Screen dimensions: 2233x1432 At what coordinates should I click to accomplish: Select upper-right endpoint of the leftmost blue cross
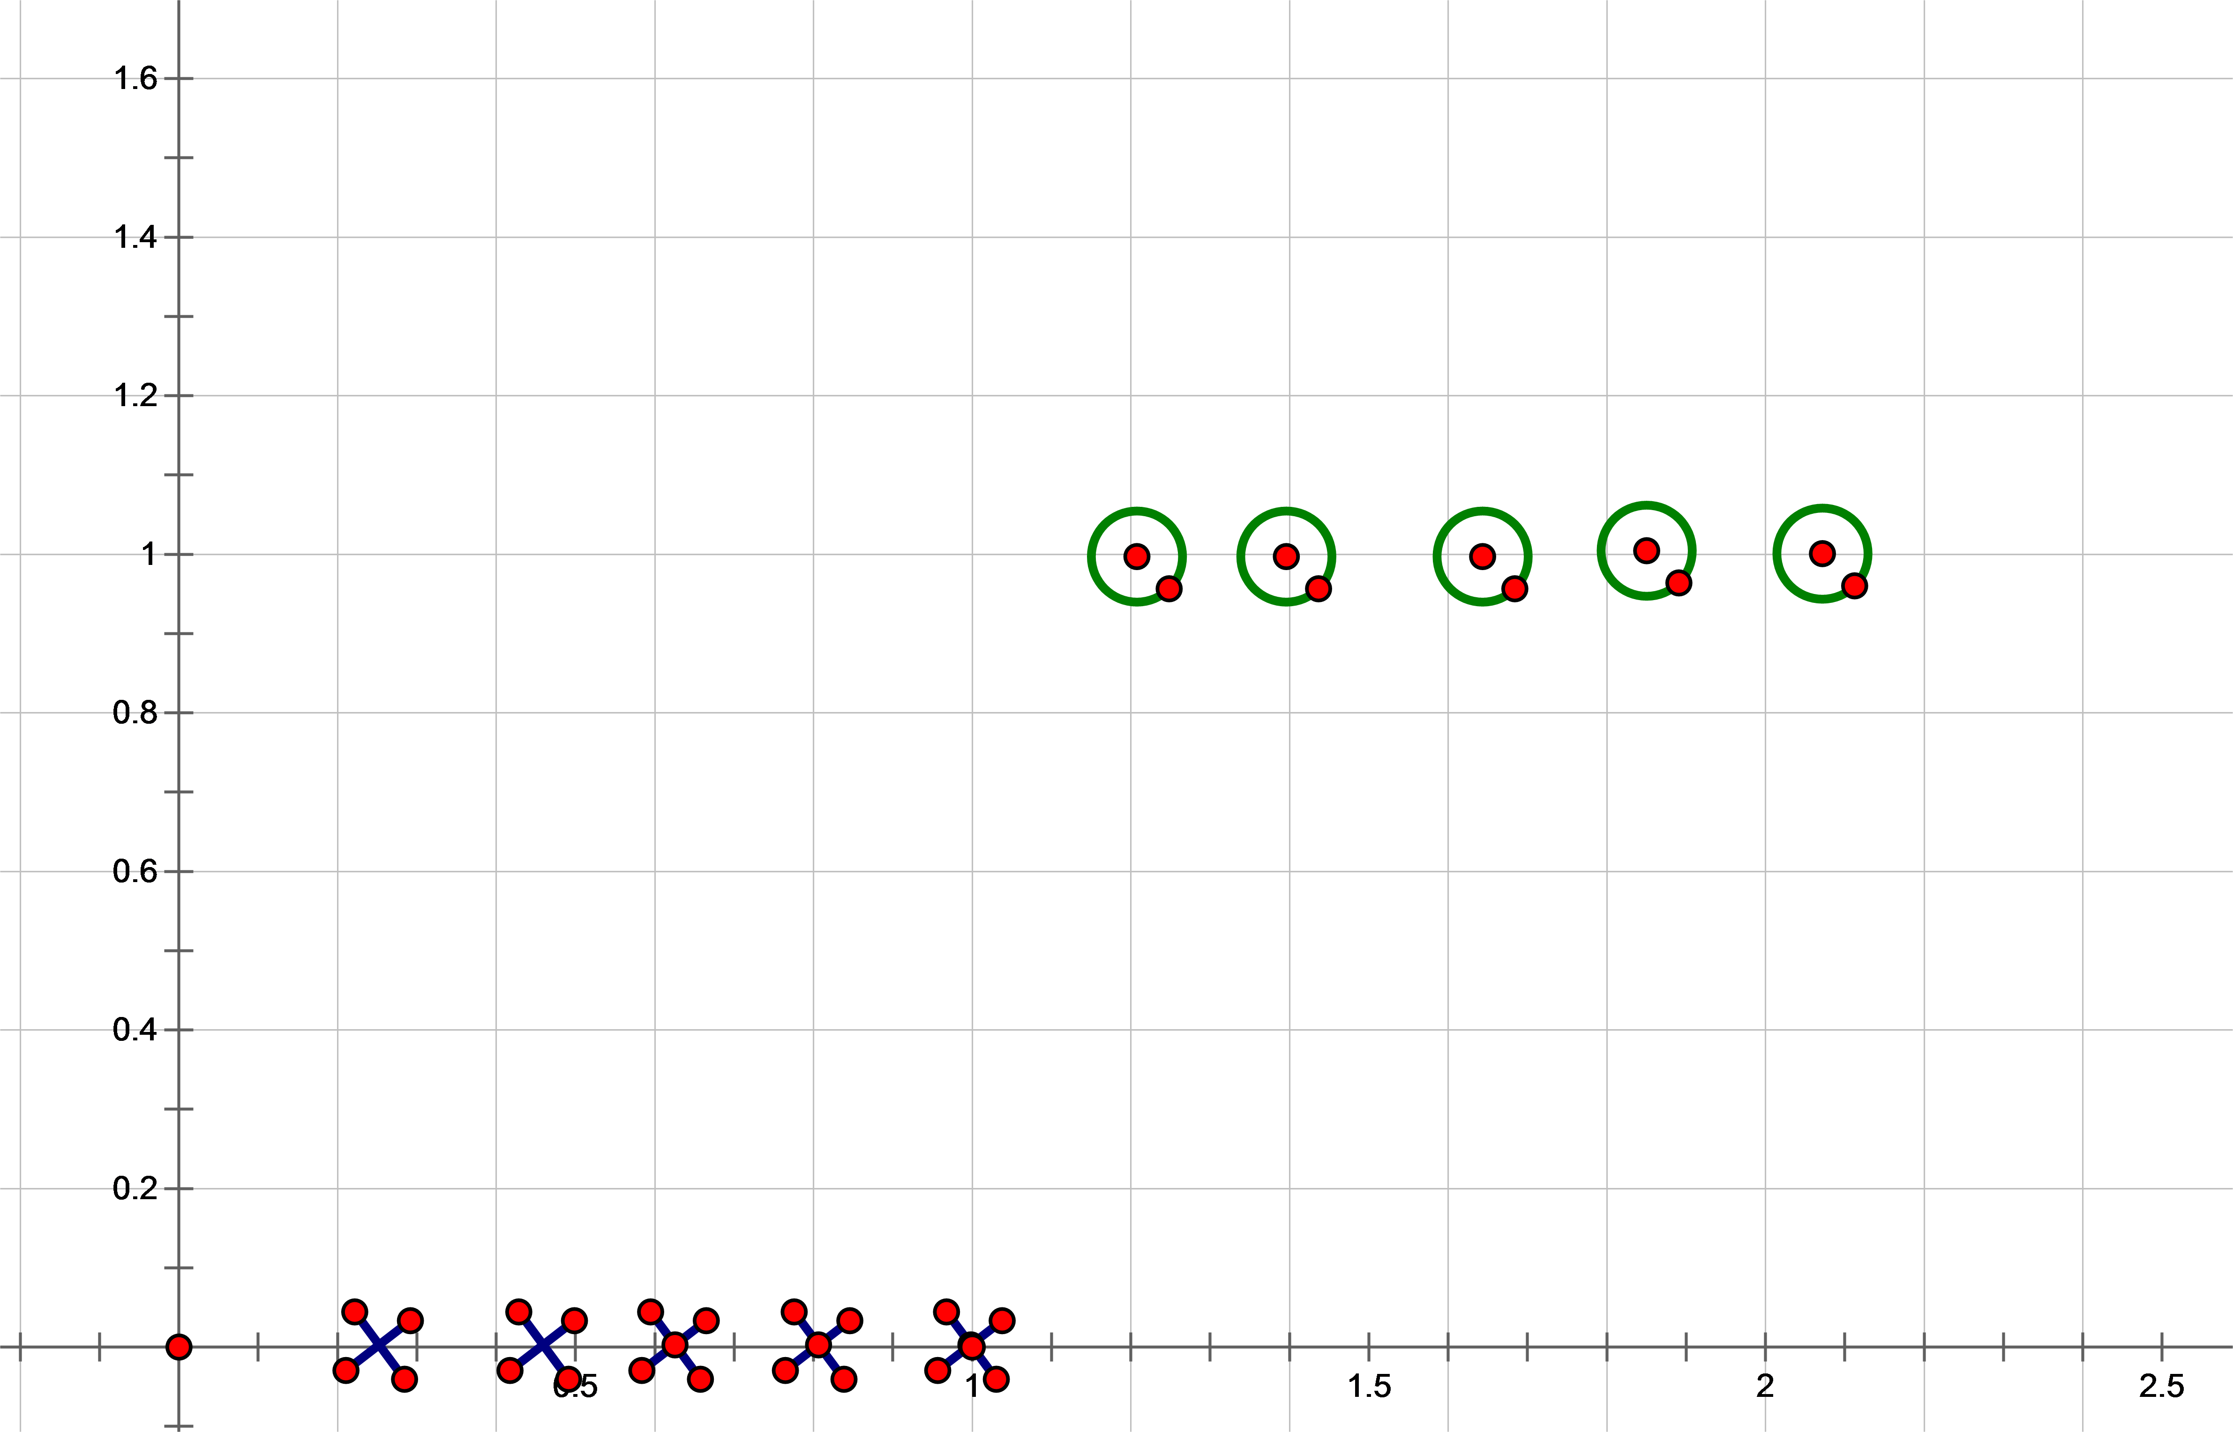click(410, 1321)
